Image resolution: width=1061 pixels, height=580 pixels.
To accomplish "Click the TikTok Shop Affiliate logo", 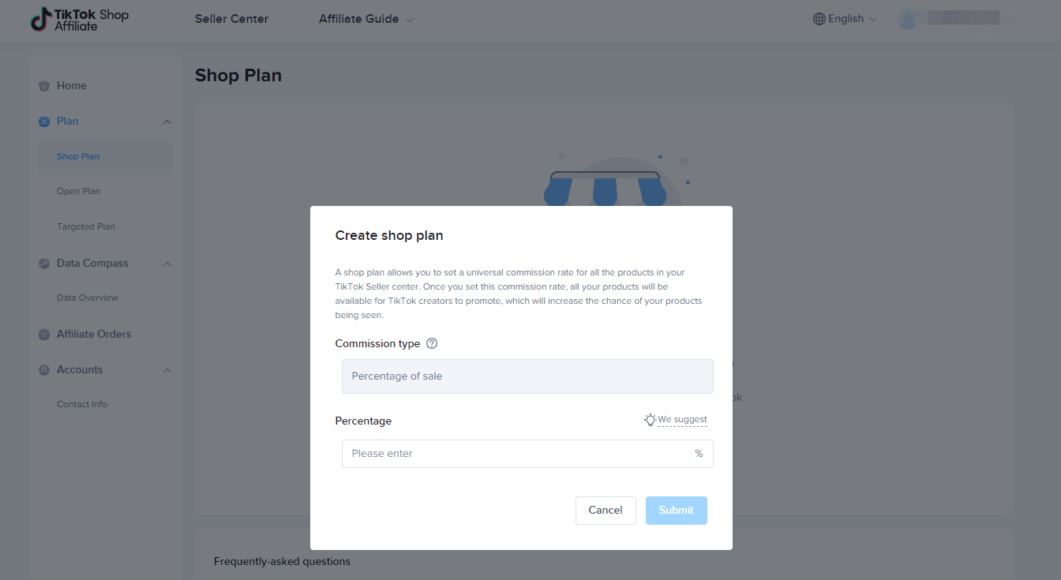I will point(79,20).
